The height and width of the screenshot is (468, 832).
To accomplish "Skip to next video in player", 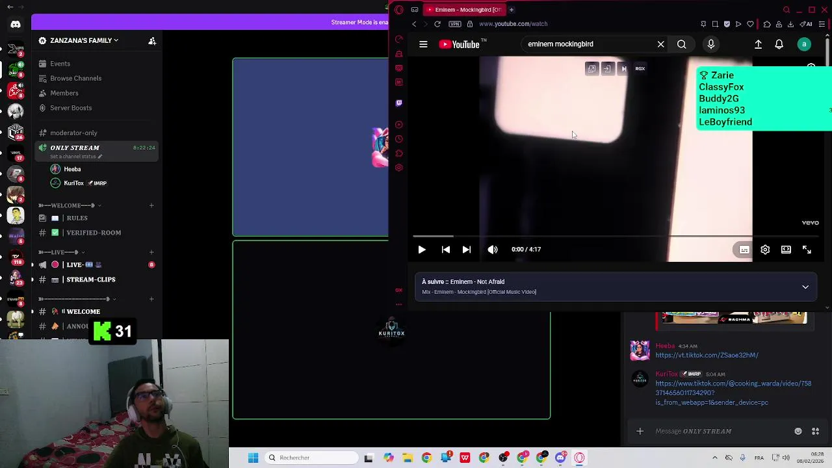I will click(x=467, y=250).
